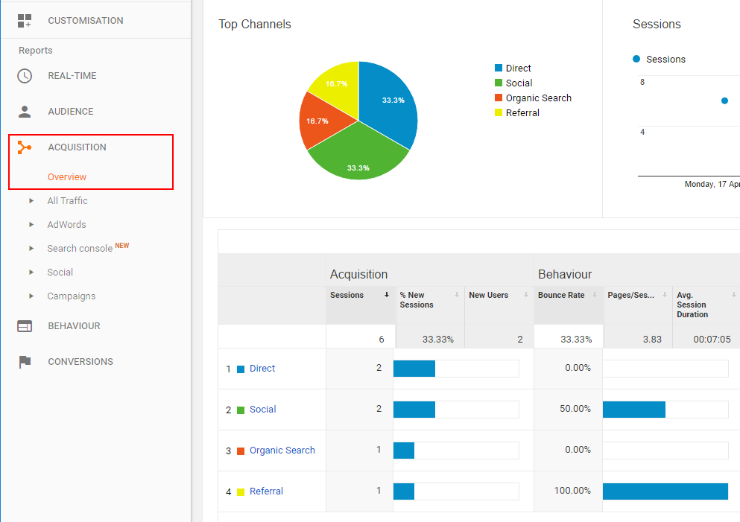740x522 pixels.
Task: Open the Organic Search channel link
Action: [282, 451]
